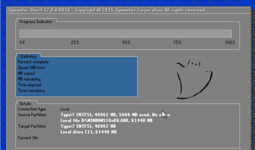This screenshot has width=255, height=150.
Task: Select the 100% progress scale marker
Action: 230,43
